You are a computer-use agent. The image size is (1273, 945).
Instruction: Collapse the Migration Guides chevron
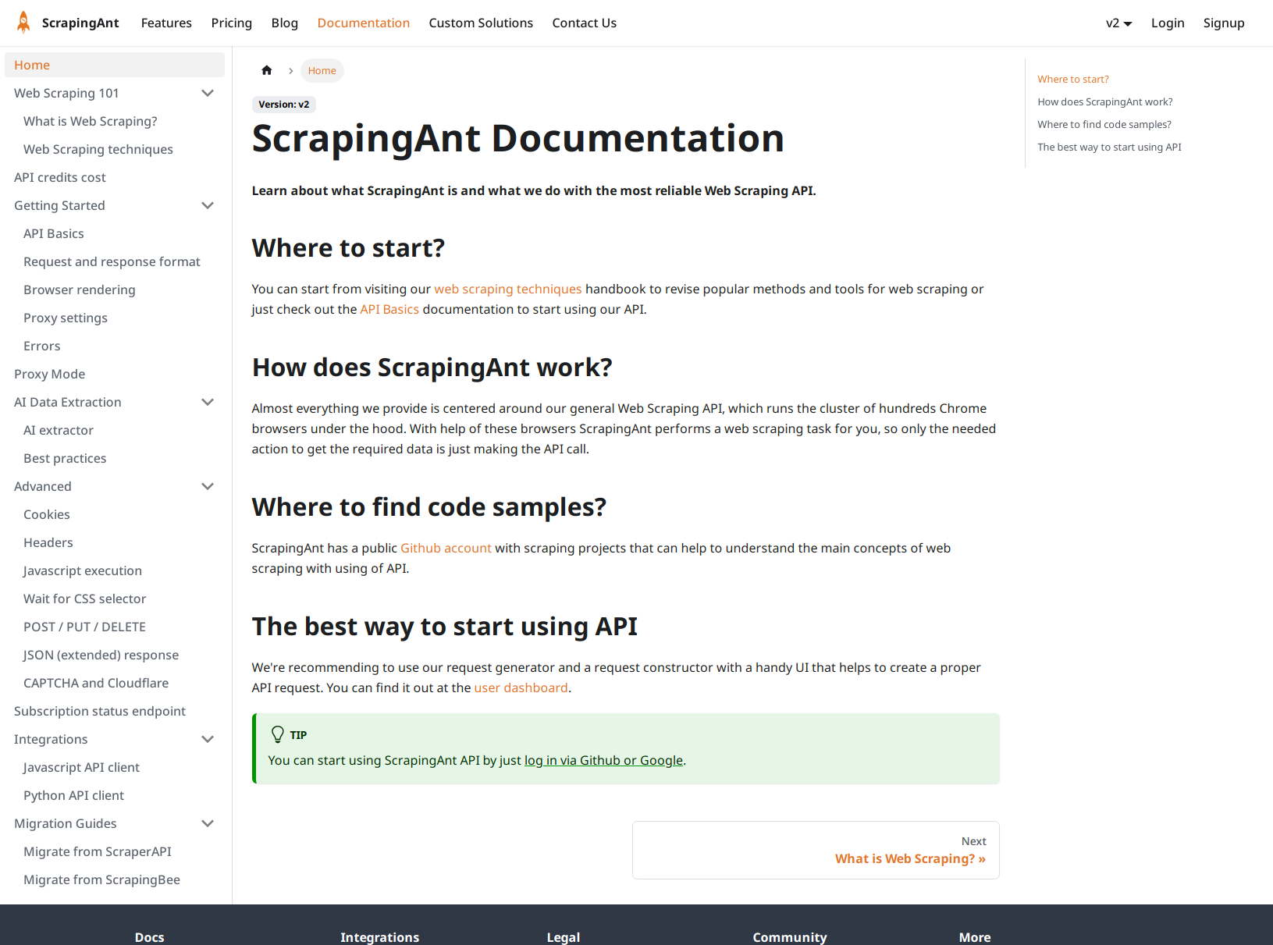click(x=208, y=823)
